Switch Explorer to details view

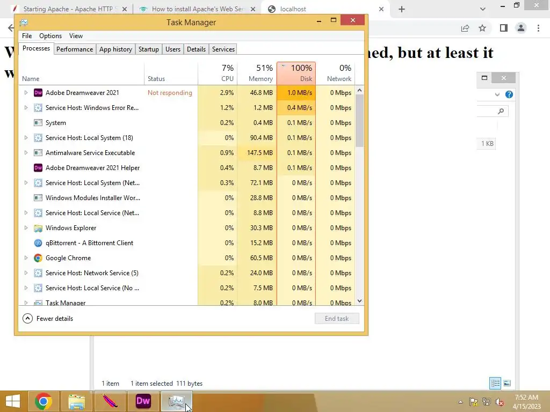coord(495,383)
